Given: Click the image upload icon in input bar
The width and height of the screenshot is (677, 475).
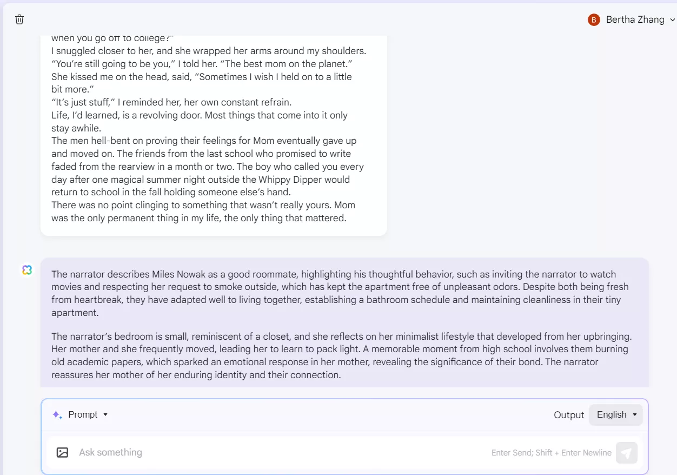Looking at the screenshot, I should pyautogui.click(x=62, y=452).
